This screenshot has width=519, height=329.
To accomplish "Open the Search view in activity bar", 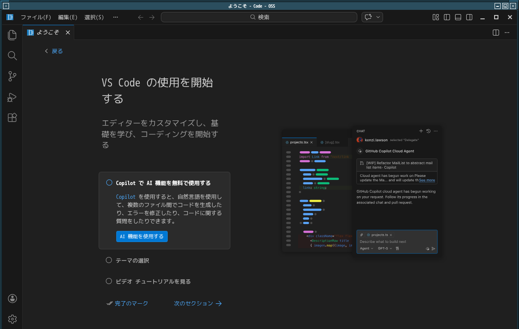I will coord(12,56).
